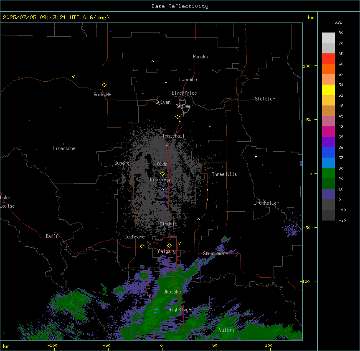
Task: Click the Ponoka city label
Action: click(200, 57)
